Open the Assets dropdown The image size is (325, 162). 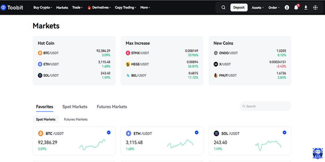click(258, 8)
